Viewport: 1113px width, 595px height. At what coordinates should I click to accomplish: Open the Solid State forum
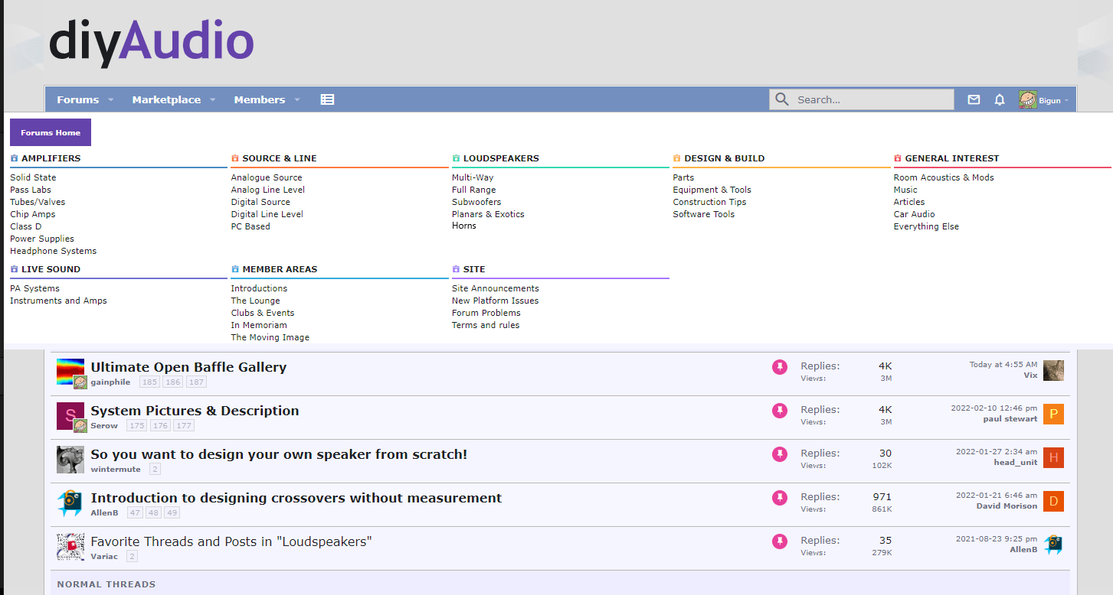pos(33,177)
